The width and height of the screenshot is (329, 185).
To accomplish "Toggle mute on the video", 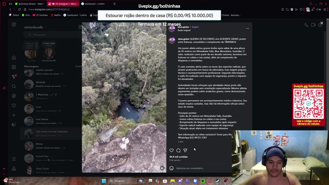I will click(x=162, y=168).
